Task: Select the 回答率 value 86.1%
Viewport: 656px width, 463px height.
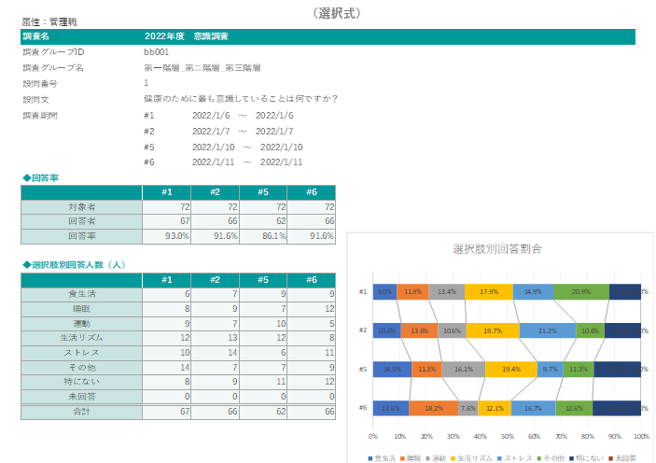Action: point(263,236)
